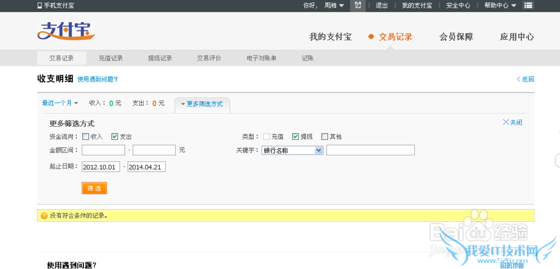Close the filter panel with 关闭
Screen dimensions: 560x269
click(x=512, y=122)
